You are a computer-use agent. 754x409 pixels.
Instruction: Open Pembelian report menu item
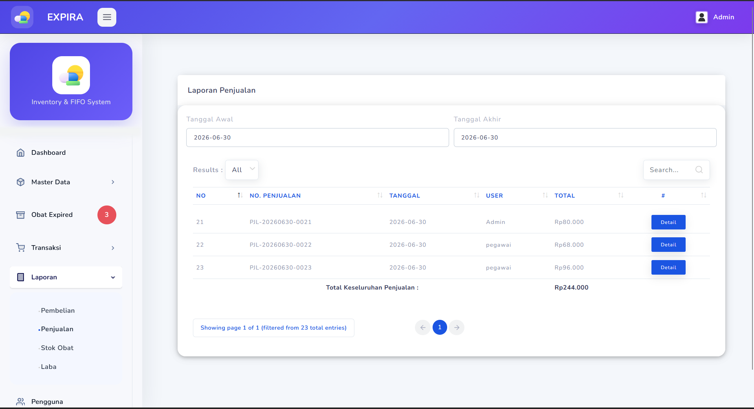point(58,310)
